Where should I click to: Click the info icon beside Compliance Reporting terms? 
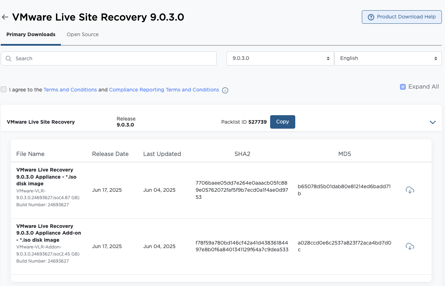click(225, 90)
